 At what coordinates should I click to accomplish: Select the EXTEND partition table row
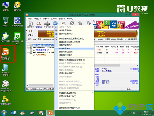(116, 53)
